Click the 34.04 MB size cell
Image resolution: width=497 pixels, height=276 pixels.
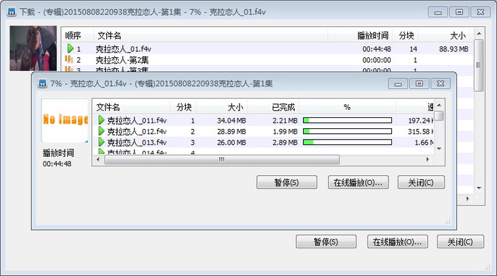click(231, 121)
